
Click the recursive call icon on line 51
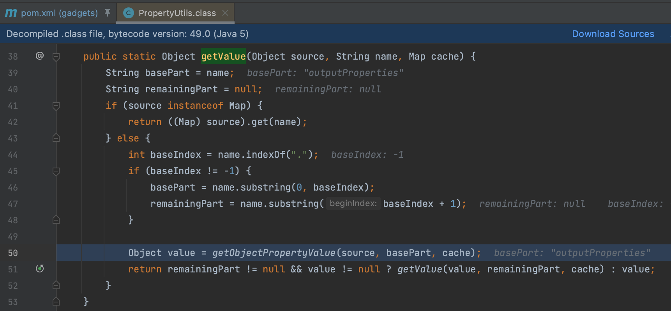pyautogui.click(x=40, y=269)
